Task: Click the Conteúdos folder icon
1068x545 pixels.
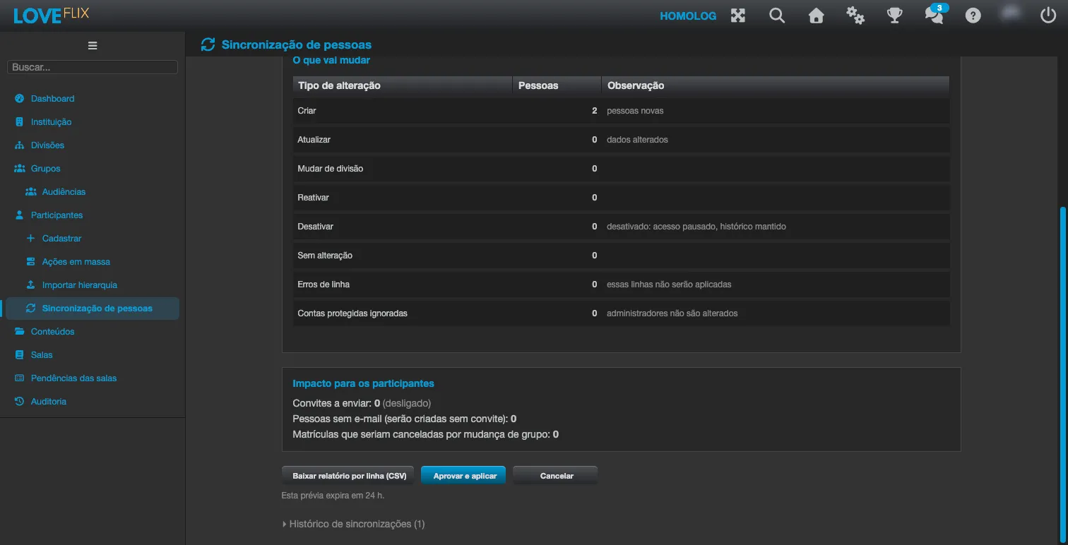Action: click(x=20, y=332)
